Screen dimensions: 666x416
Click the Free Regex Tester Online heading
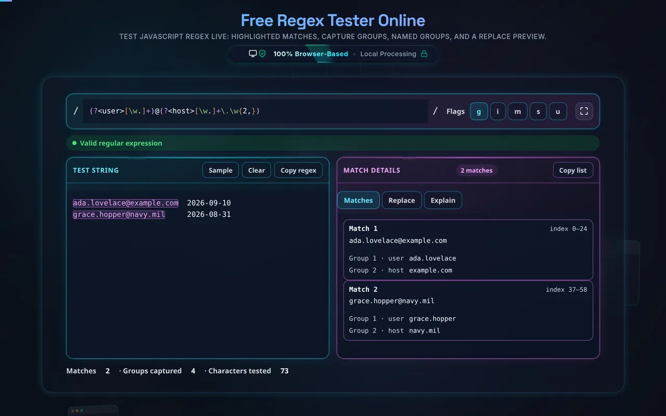[333, 21]
